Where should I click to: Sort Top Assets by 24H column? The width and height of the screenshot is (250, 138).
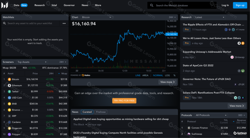click(x=51, y=74)
